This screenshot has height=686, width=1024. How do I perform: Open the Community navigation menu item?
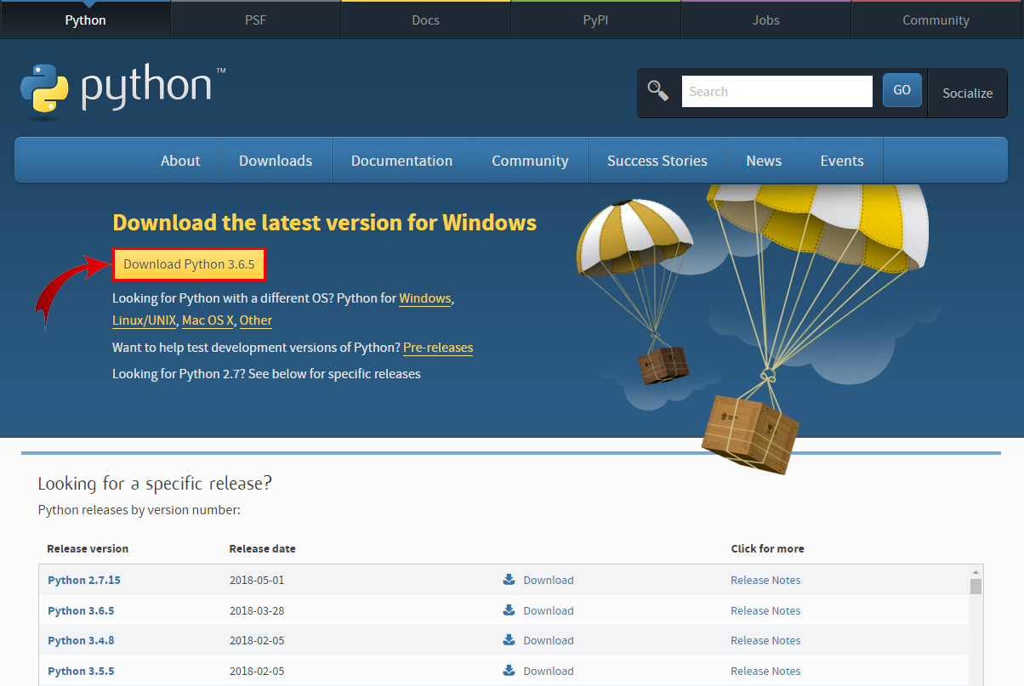pyautogui.click(x=530, y=161)
